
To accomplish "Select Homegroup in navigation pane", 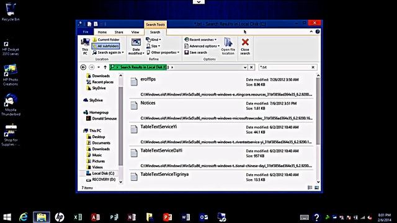I will [96, 112].
